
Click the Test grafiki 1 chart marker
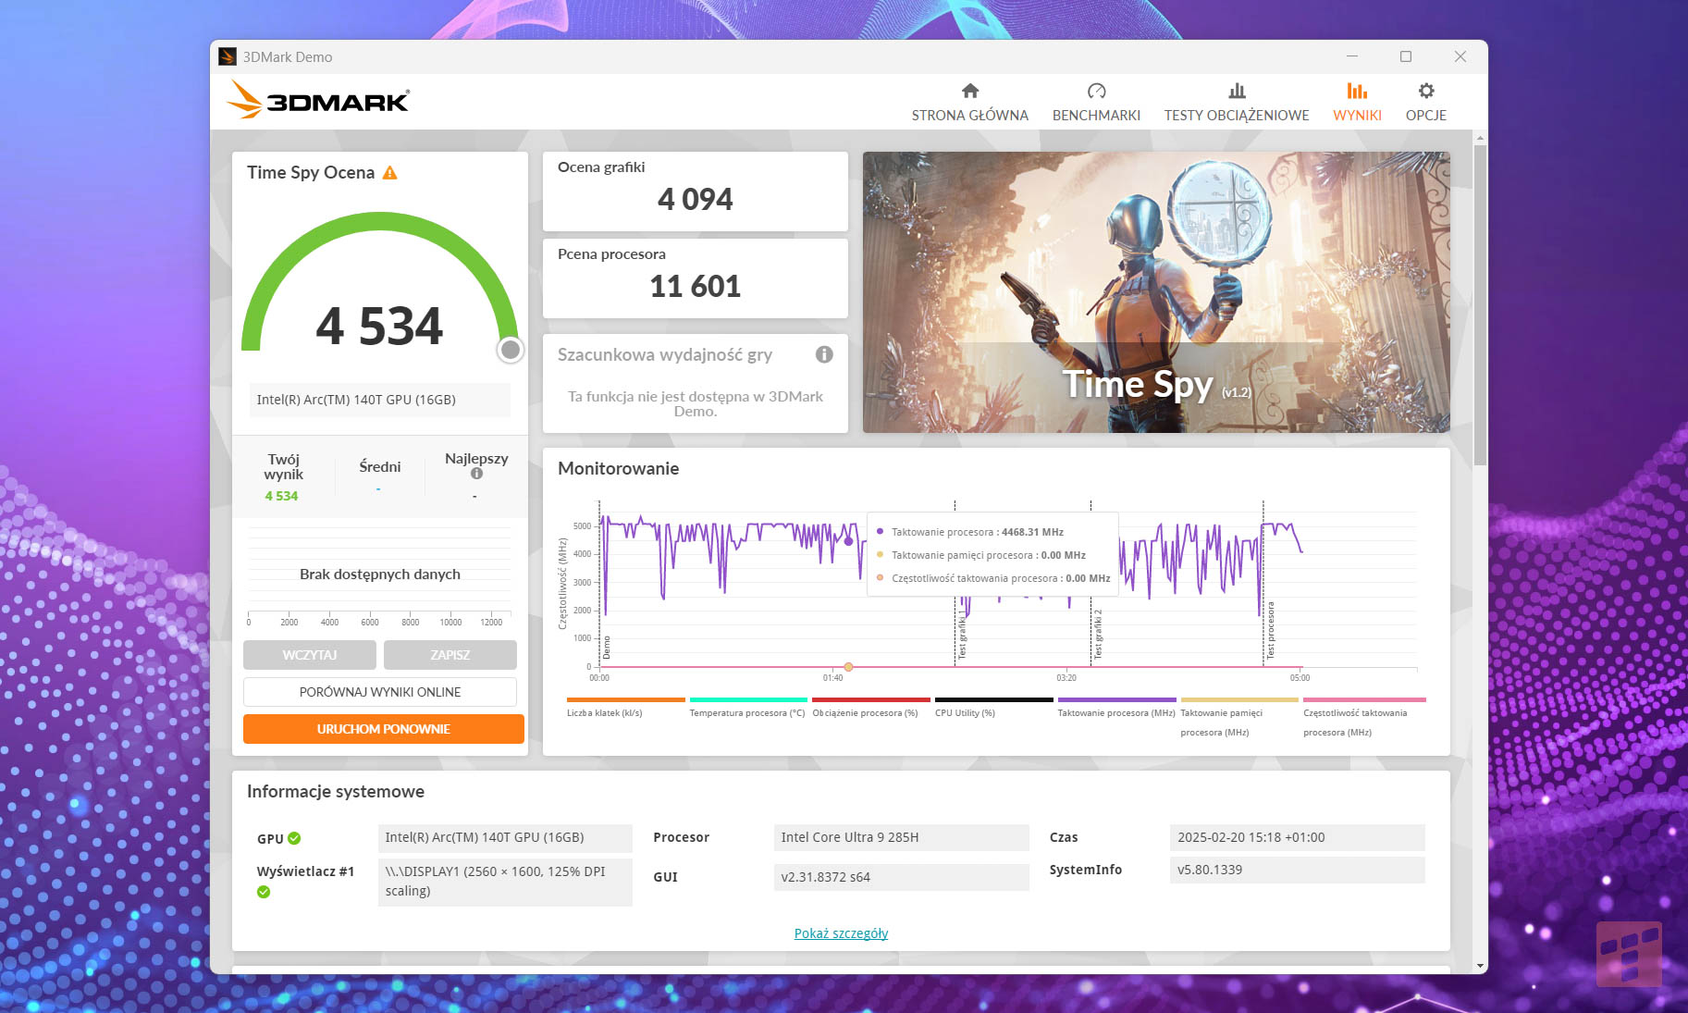coord(962,634)
